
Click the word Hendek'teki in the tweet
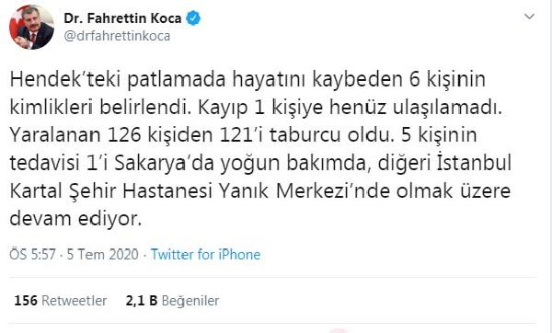pos(65,79)
